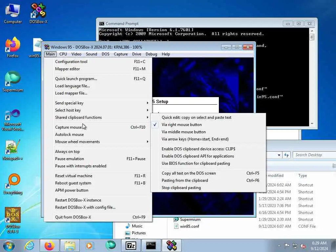Viewport: 336px width, 252px height.
Task: Sort by Type column header in Explorer
Action: (x=302, y=176)
